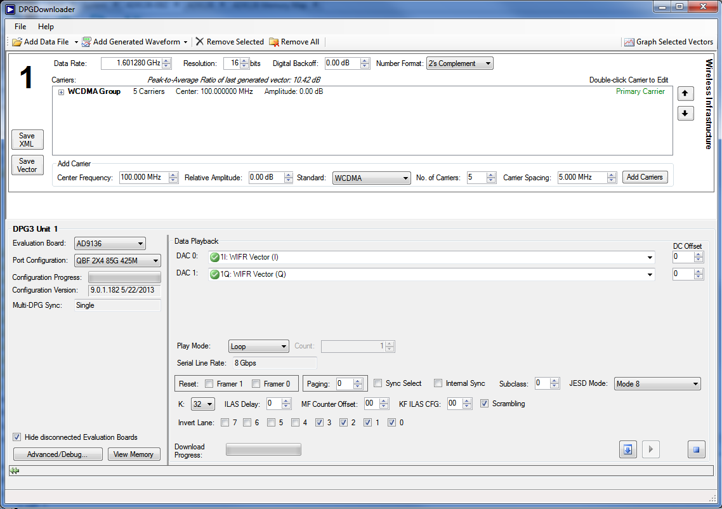722x509 pixels.
Task: Click the Add Carriers button
Action: point(645,177)
